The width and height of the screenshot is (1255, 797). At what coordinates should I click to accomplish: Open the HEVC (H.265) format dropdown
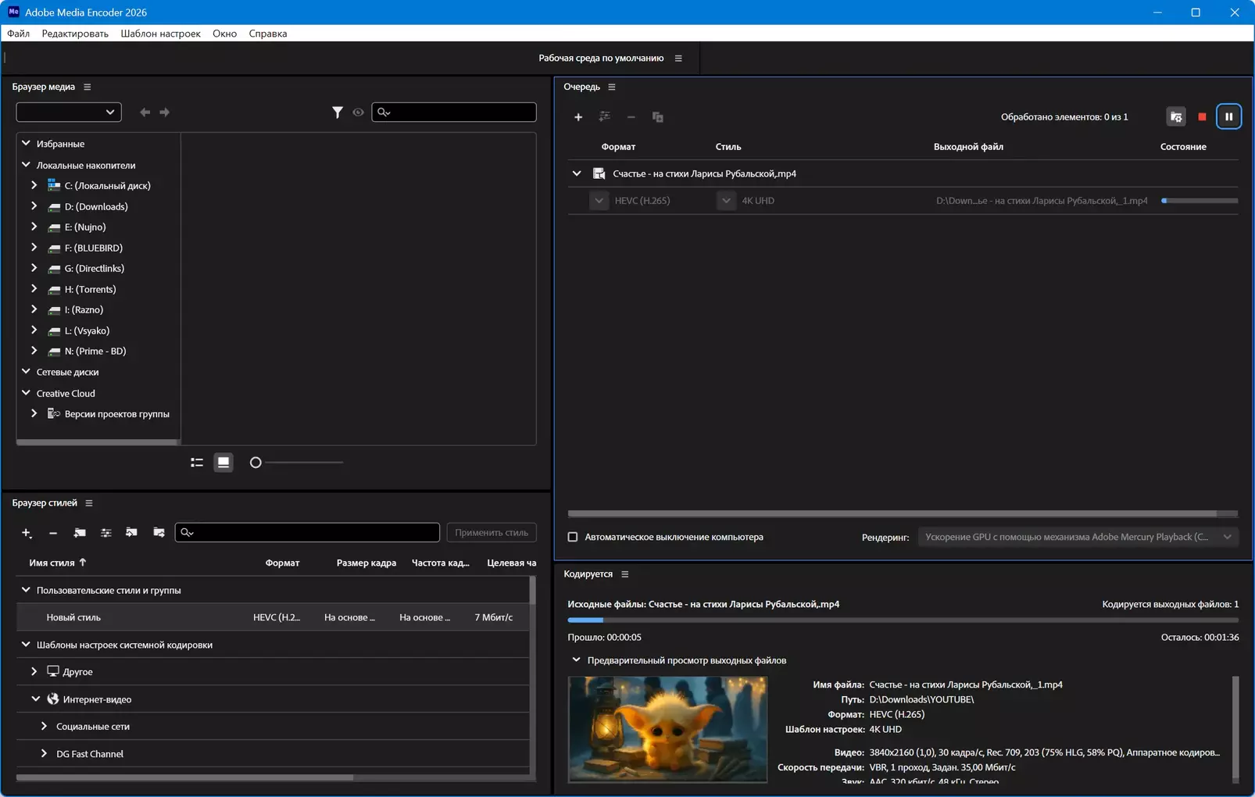pyautogui.click(x=599, y=201)
